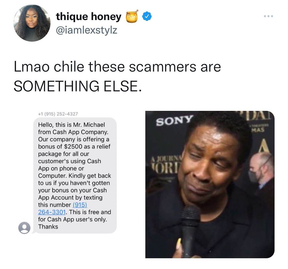Open the man with microphone photo

210,184
